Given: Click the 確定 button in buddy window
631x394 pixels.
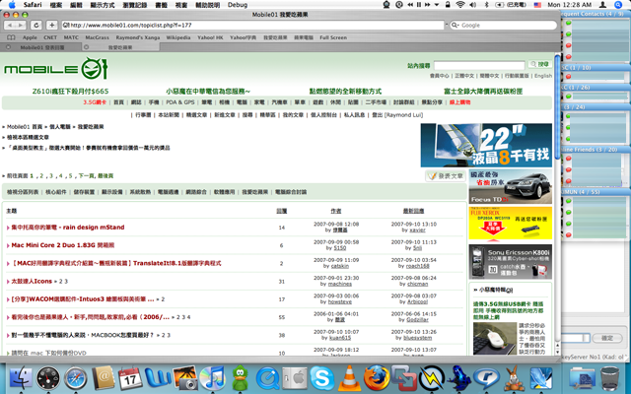Looking at the screenshot, I should point(607,338).
